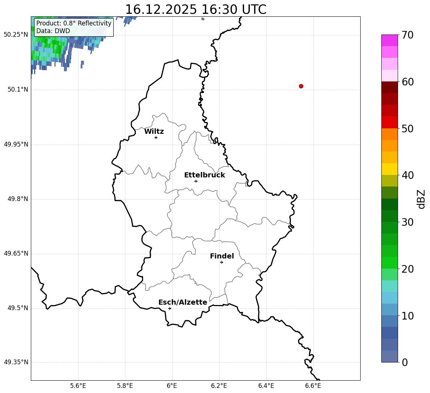Select the Wiltz city label
The image size is (430, 393).
tap(154, 132)
